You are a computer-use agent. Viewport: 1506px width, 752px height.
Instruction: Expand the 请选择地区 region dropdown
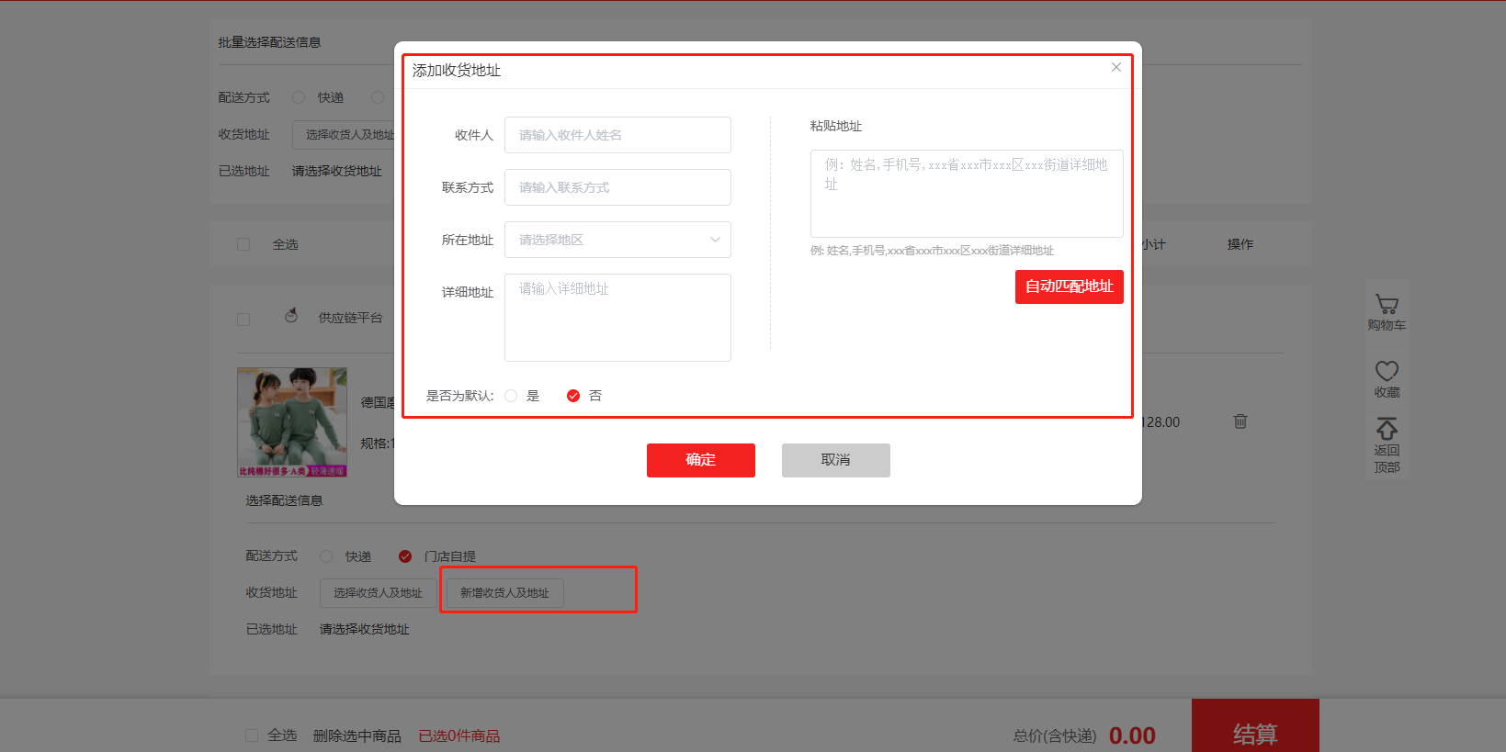[617, 240]
